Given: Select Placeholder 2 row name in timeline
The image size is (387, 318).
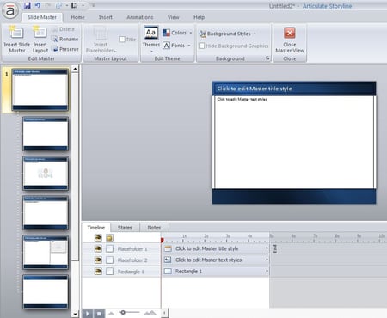Looking at the screenshot, I should click(132, 260).
